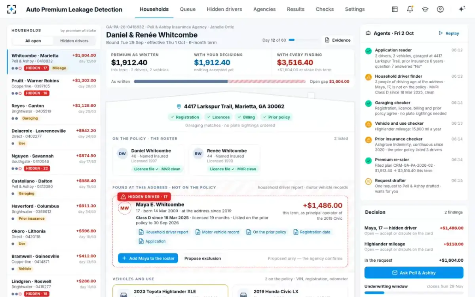
Task: Click the Underwriting window progress bar
Action: tap(414, 293)
